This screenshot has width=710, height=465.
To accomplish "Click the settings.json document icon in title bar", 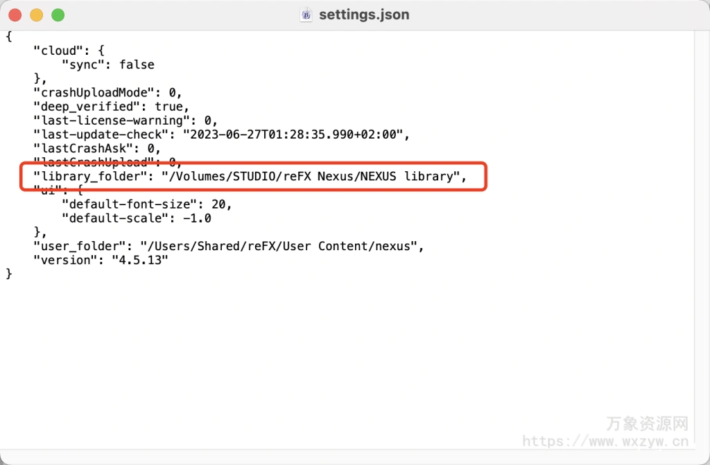I will coord(306,15).
